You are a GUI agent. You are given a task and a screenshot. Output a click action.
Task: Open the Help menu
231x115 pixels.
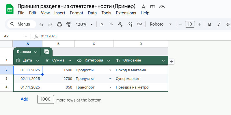pyautogui.click(x=145, y=13)
